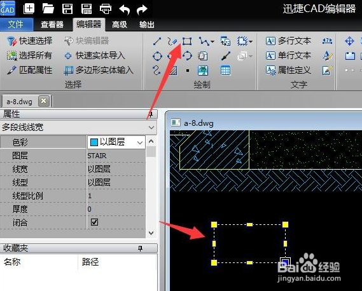The height and width of the screenshot is (291, 362).
Task: Click 匹配属性 match properties
Action: [29, 70]
